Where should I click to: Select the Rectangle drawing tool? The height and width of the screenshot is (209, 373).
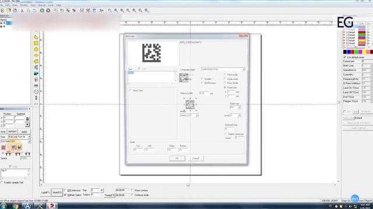(36, 43)
